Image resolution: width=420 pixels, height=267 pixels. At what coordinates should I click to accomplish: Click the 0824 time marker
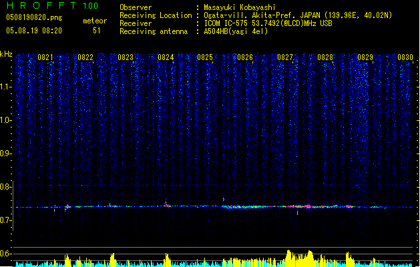tap(166, 57)
